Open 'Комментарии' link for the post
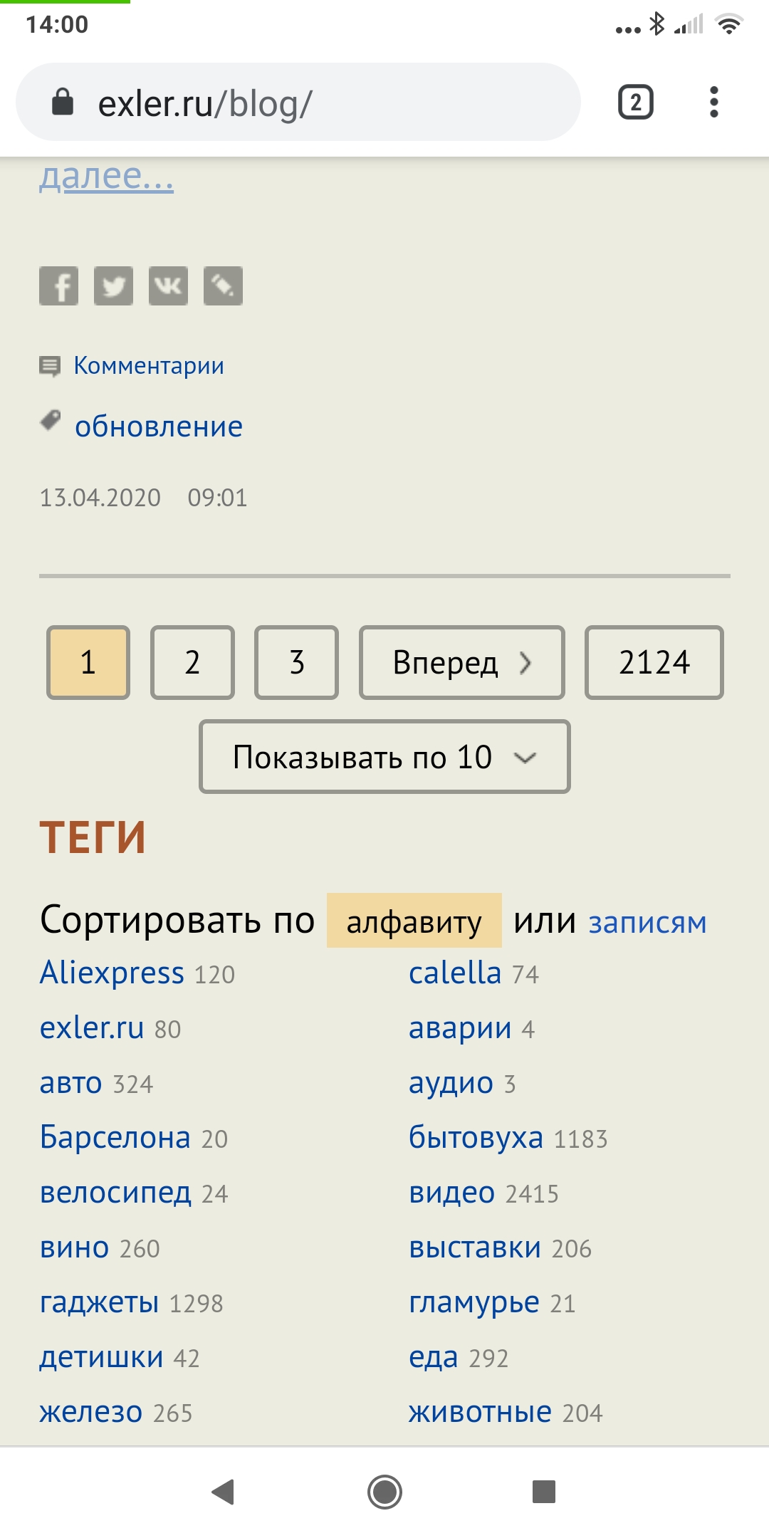The height and width of the screenshot is (1538, 769). pyautogui.click(x=149, y=366)
